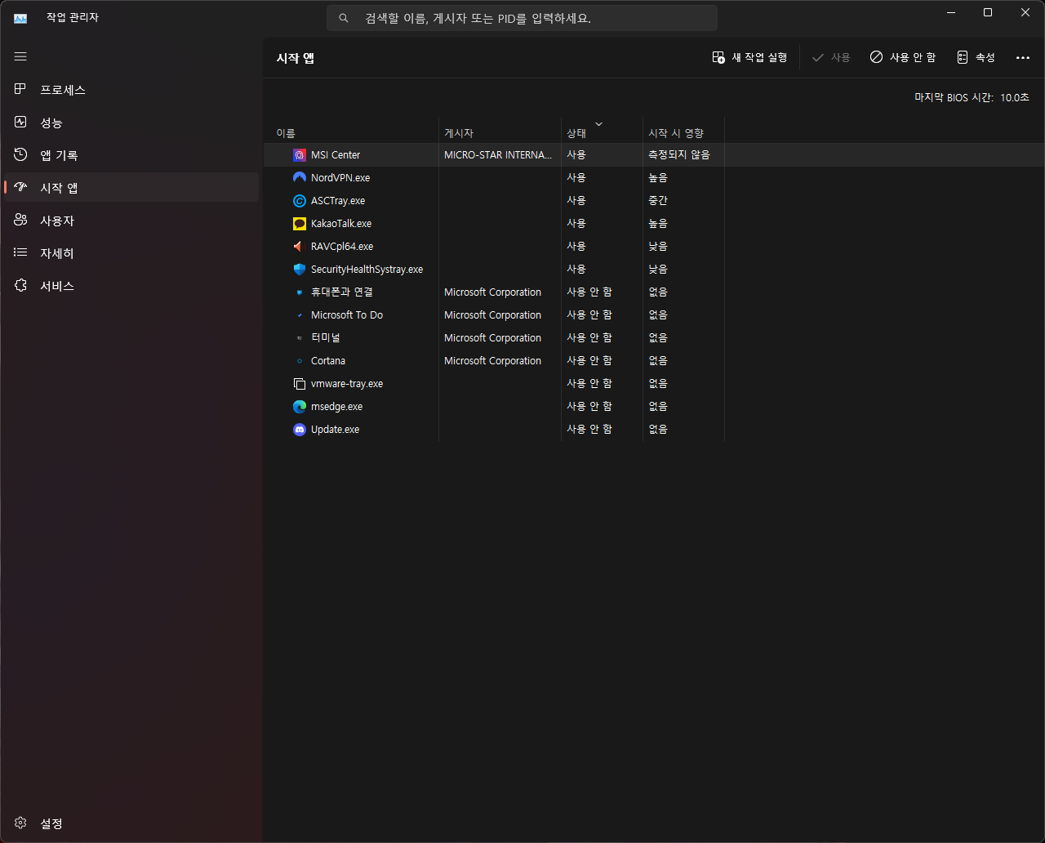This screenshot has width=1045, height=843.
Task: Click the 마지막 BIOS 시간 value
Action: click(1015, 97)
